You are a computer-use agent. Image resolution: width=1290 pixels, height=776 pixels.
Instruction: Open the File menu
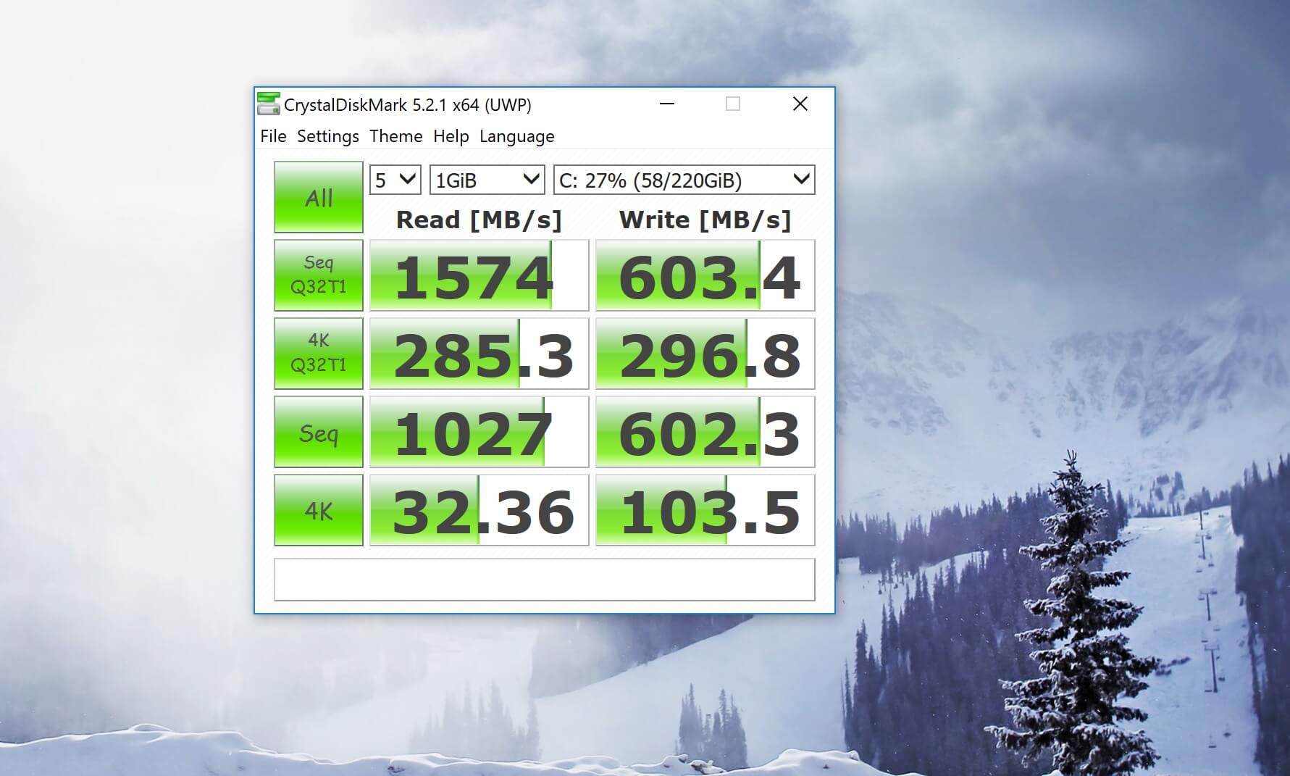coord(273,136)
